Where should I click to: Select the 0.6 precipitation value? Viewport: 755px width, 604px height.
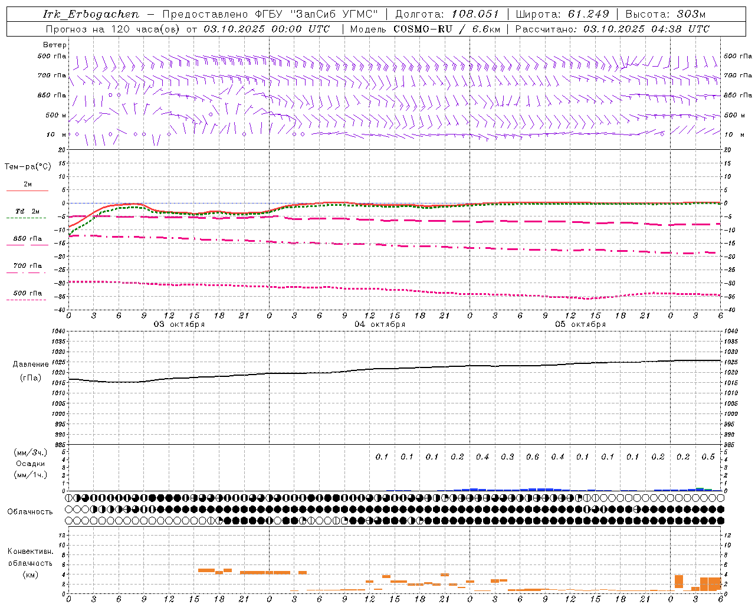point(533,457)
